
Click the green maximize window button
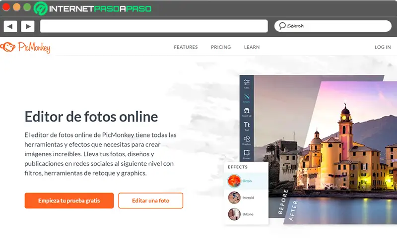[x=27, y=7]
